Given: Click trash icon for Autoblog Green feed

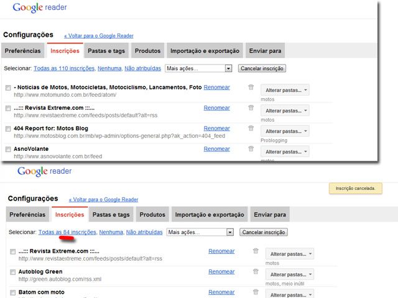Looking at the screenshot, I should pyautogui.click(x=256, y=271).
